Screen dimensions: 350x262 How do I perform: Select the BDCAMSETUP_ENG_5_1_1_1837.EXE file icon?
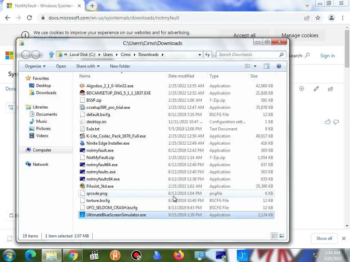click(x=82, y=93)
